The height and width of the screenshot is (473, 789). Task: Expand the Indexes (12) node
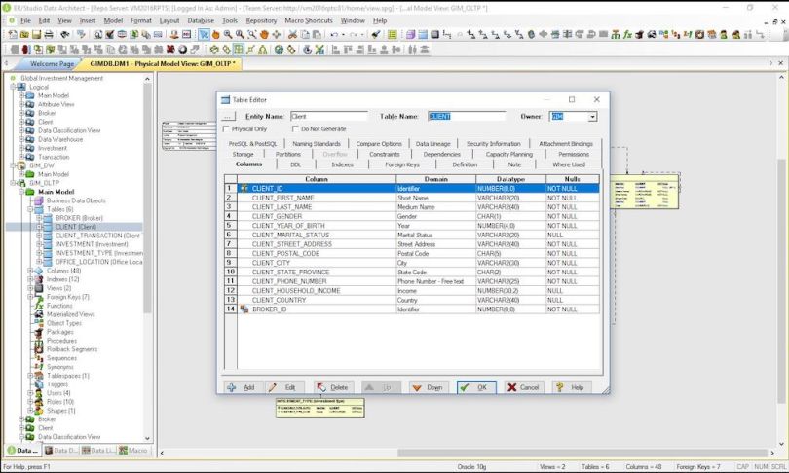point(31,279)
